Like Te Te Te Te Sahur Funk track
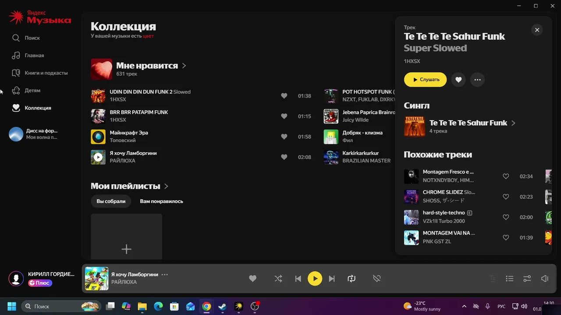The width and height of the screenshot is (561, 315). [x=458, y=80]
